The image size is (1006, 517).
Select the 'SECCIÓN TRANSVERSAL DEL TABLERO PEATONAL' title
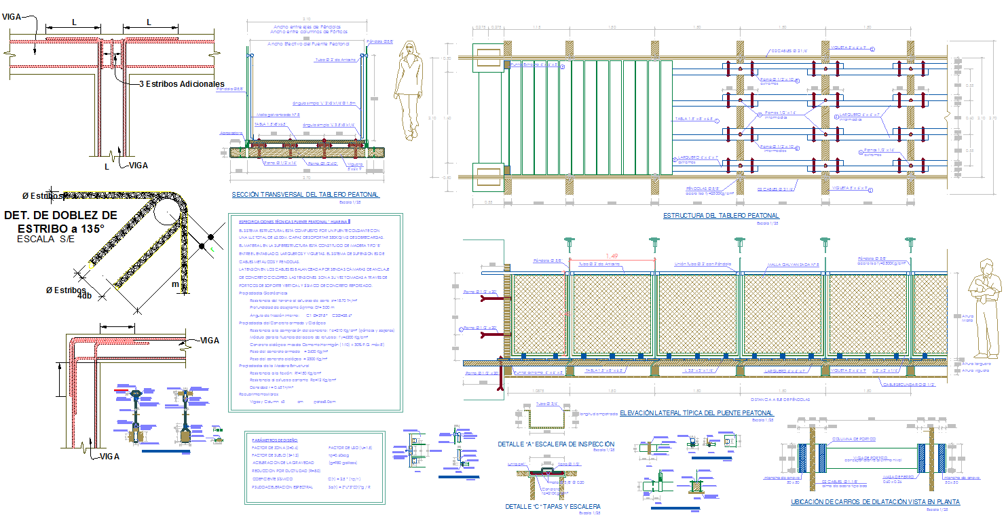pyautogui.click(x=305, y=195)
